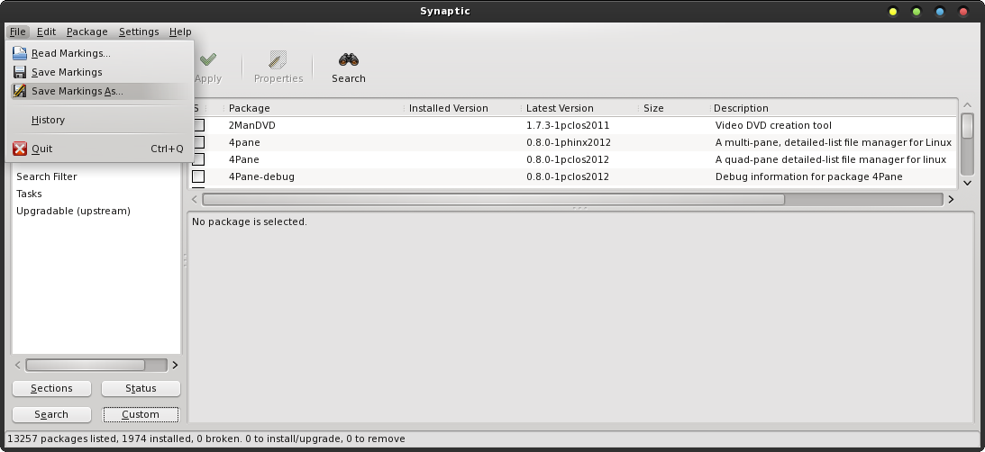Click the Apply checkmark toolbar icon
Image resolution: width=985 pixels, height=452 pixels.
(208, 59)
